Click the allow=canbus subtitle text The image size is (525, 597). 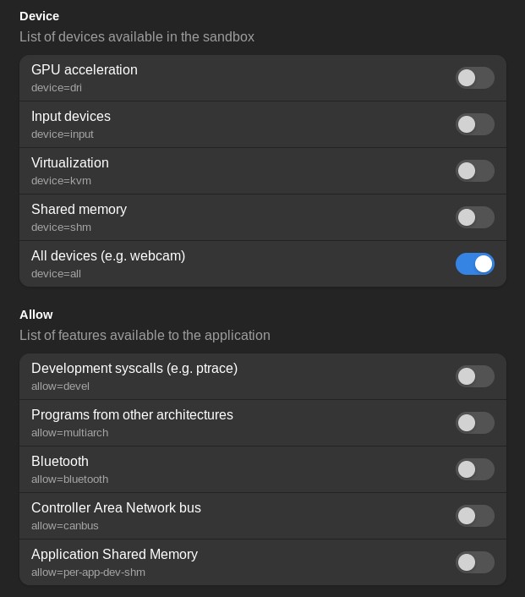(65, 526)
